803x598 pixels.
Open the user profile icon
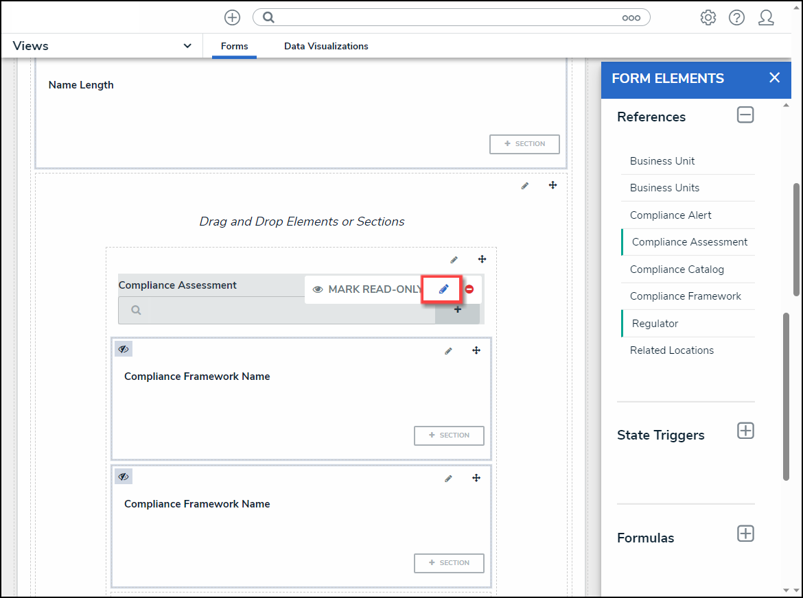point(766,18)
